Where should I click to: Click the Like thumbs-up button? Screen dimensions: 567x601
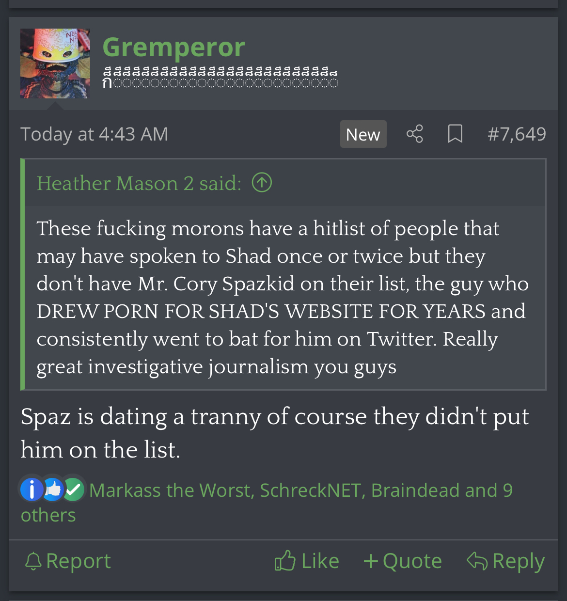tap(307, 561)
